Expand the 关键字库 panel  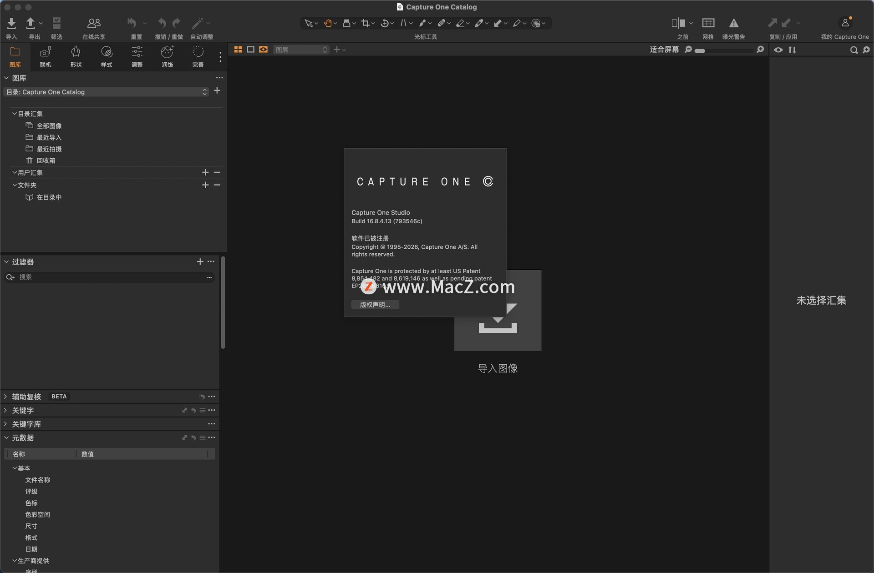coord(6,424)
